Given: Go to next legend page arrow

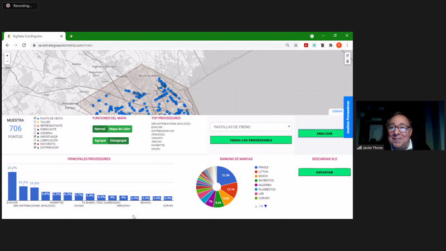Looking at the screenshot, I should pos(266,206).
